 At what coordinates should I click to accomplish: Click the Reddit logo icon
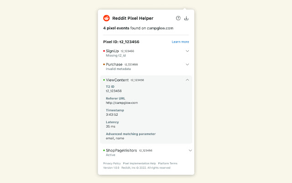point(106,18)
